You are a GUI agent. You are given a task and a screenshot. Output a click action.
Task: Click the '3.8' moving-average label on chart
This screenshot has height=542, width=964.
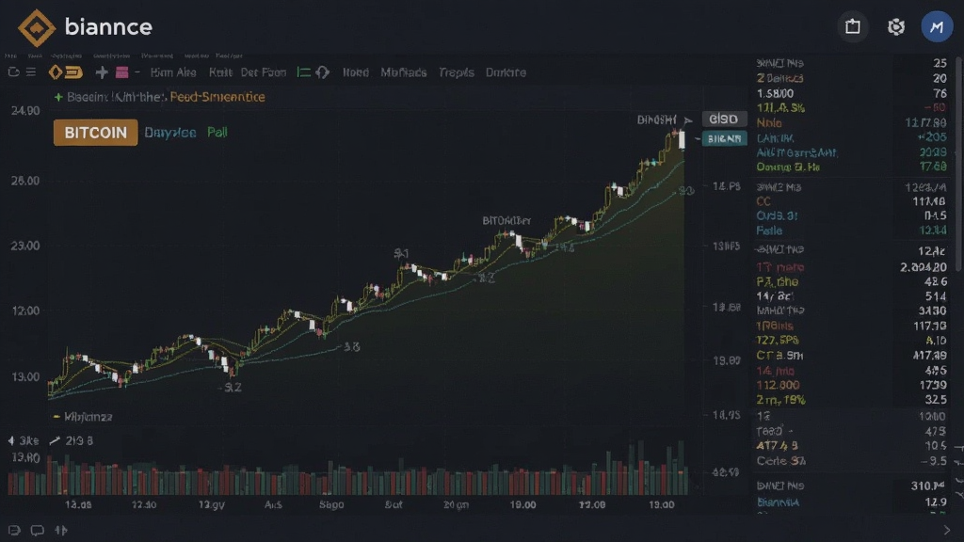(352, 347)
